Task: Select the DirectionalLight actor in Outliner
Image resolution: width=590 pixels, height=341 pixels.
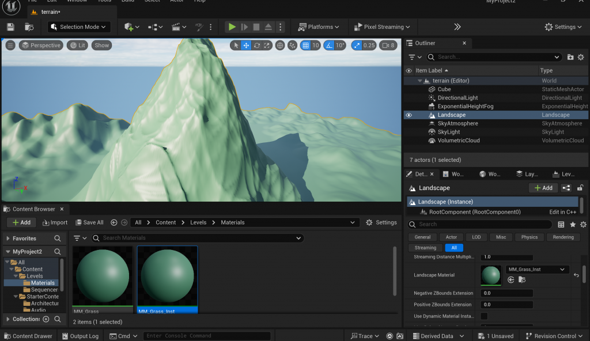Action: tap(457, 97)
